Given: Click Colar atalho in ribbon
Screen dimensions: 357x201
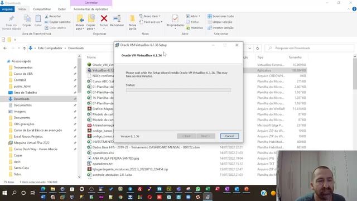Looking at the screenshot, I should click(55, 27).
